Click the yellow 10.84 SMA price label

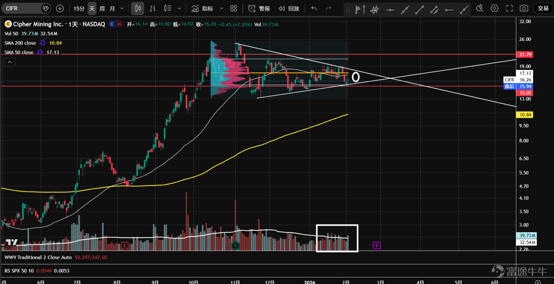click(525, 115)
